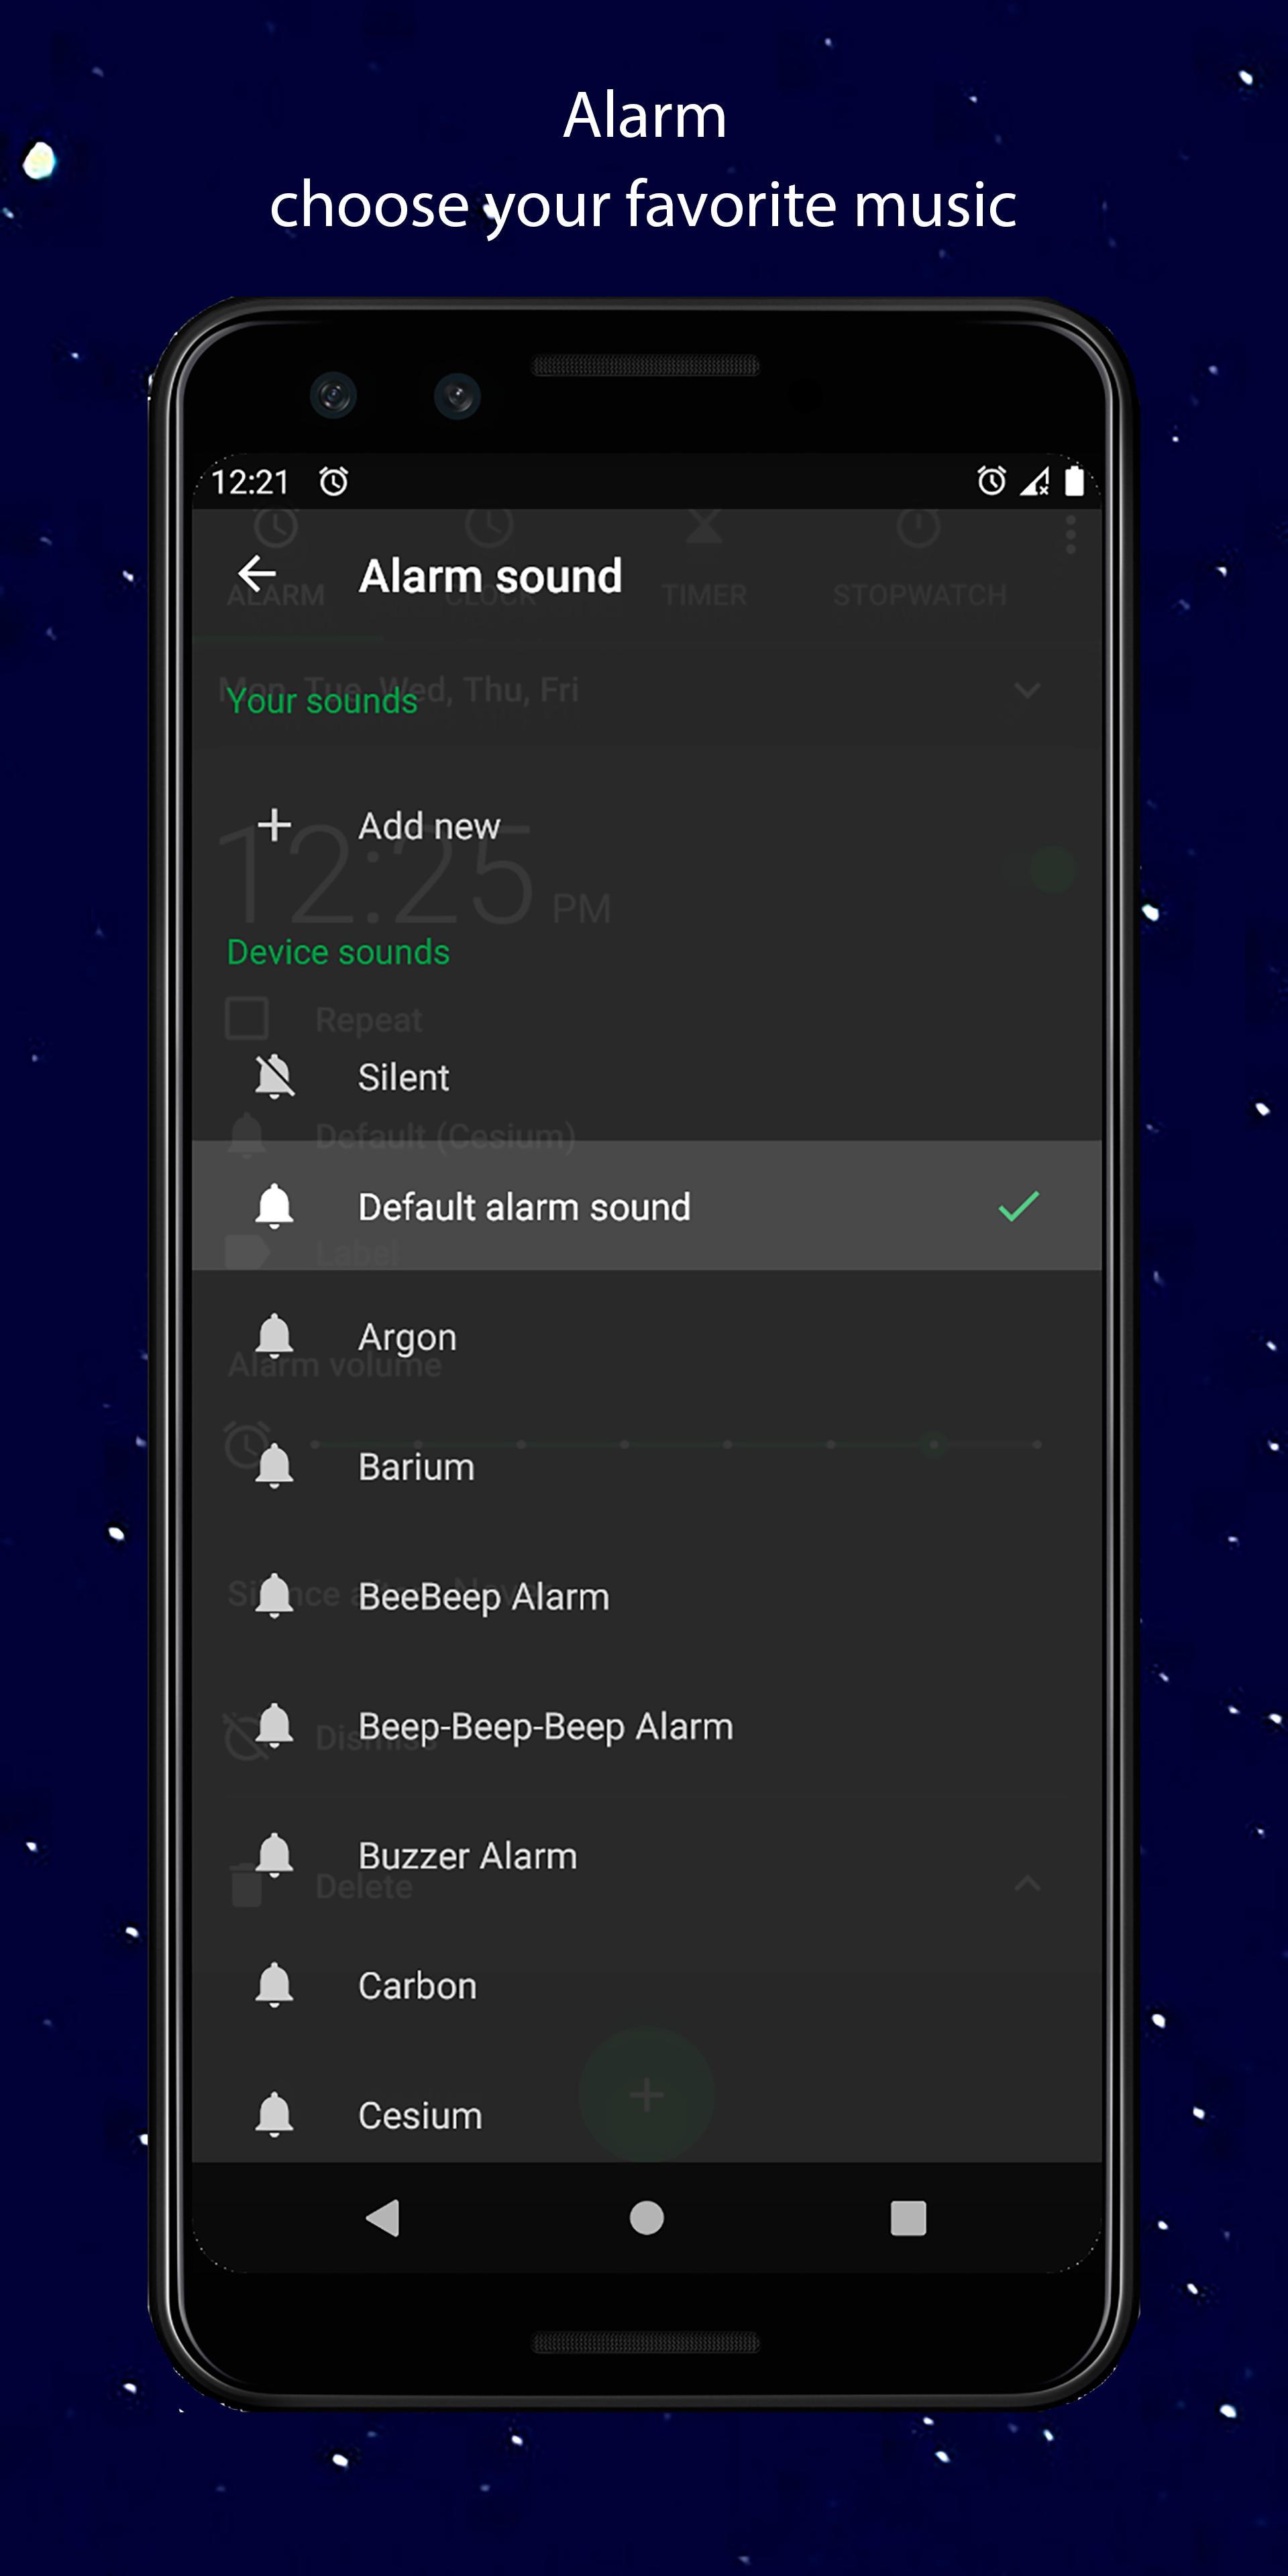Select the Buzzer Alarm bell icon

click(274, 1853)
